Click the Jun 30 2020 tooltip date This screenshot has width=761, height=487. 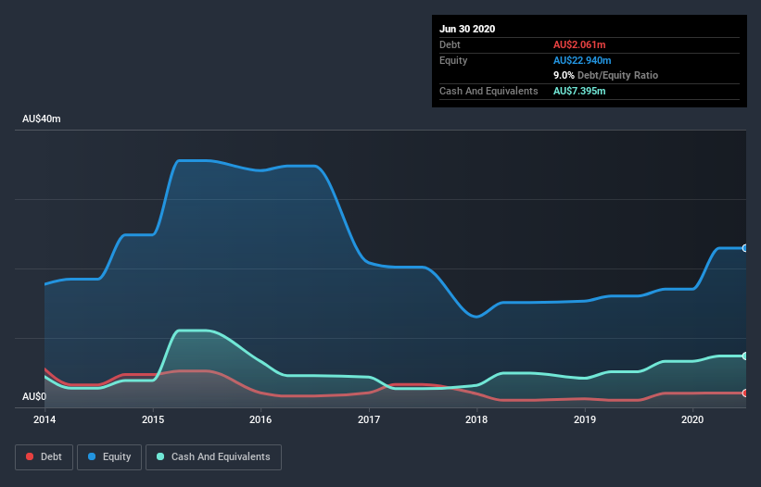coord(467,29)
